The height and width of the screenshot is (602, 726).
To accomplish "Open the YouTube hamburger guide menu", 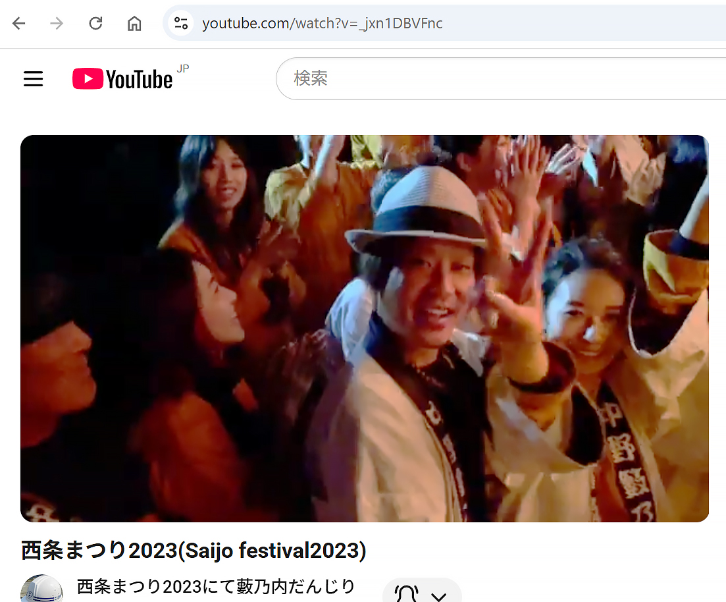I will pyautogui.click(x=33, y=79).
